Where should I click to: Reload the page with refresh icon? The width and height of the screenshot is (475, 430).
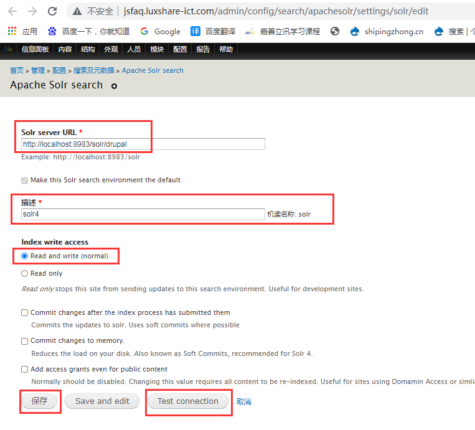(52, 11)
